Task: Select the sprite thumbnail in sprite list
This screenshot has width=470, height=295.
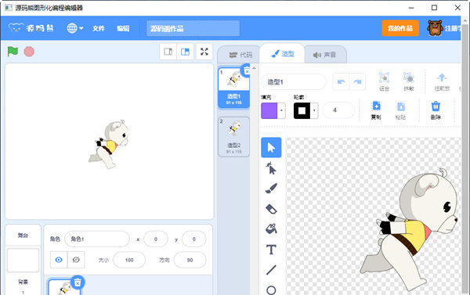Action: [x=64, y=288]
